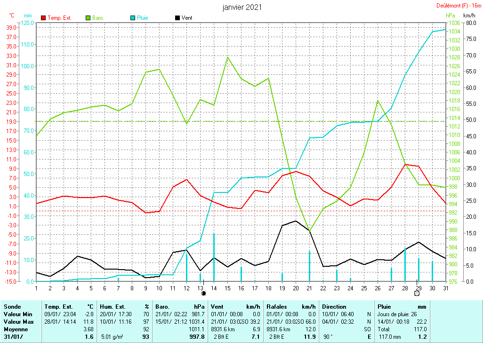
Task: Click the 'janvier 2021' chart title
Action: 242,8
